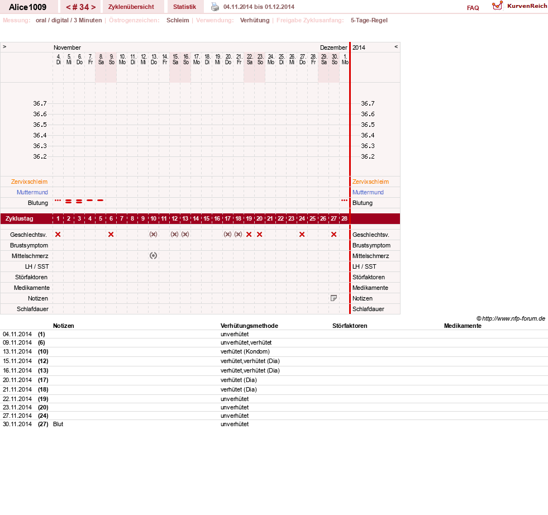
Task: Select the Mittelschmerz marker on cycle day 10
Action: pyautogui.click(x=153, y=256)
